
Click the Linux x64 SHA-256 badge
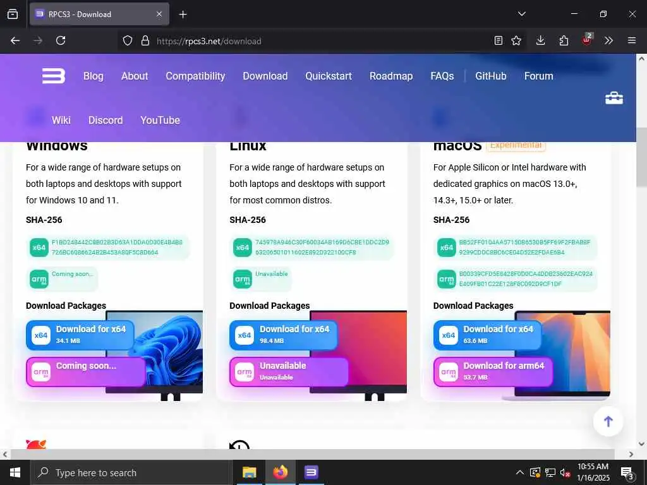coord(243,248)
